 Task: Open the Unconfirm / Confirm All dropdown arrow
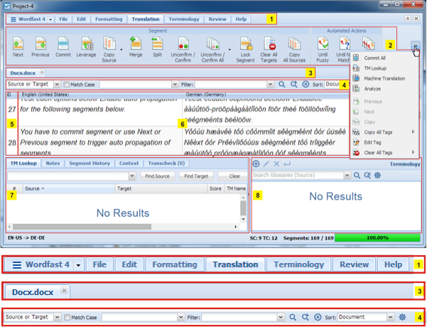point(229,50)
